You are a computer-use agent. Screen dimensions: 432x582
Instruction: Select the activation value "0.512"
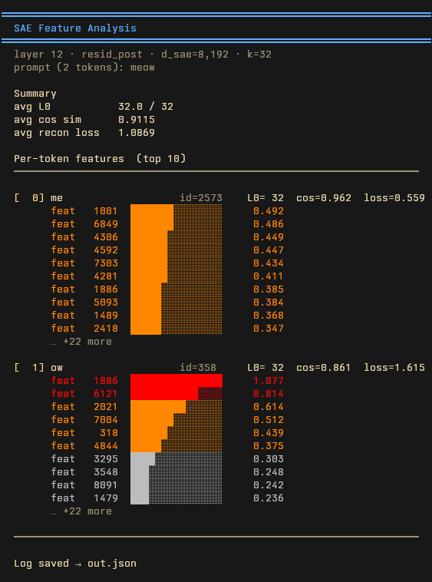click(269, 420)
